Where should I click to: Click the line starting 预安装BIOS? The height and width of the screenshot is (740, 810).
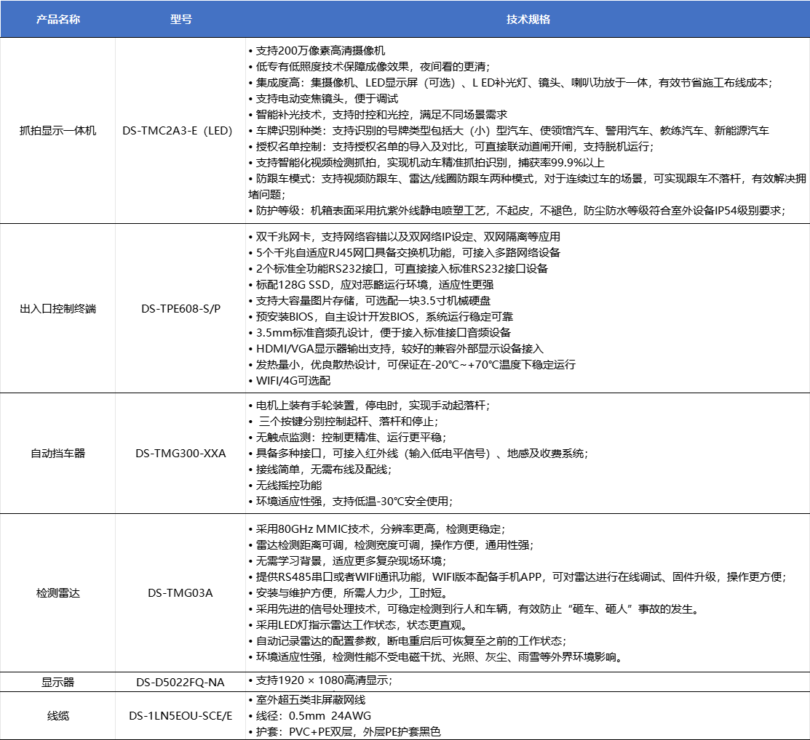point(381,317)
